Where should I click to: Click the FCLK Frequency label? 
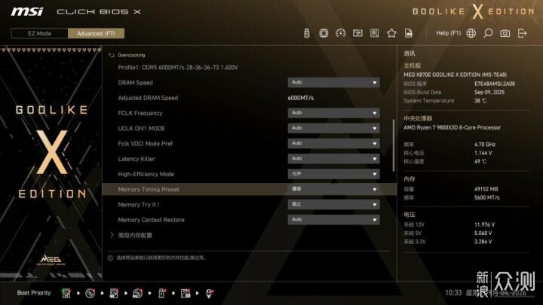click(140, 113)
